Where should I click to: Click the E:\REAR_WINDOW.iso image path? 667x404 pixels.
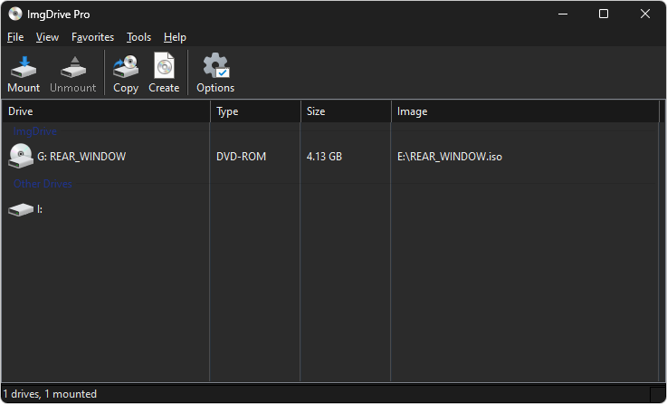450,157
